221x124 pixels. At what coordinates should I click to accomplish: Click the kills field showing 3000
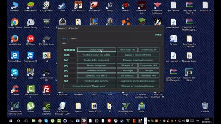(x=69, y=55)
